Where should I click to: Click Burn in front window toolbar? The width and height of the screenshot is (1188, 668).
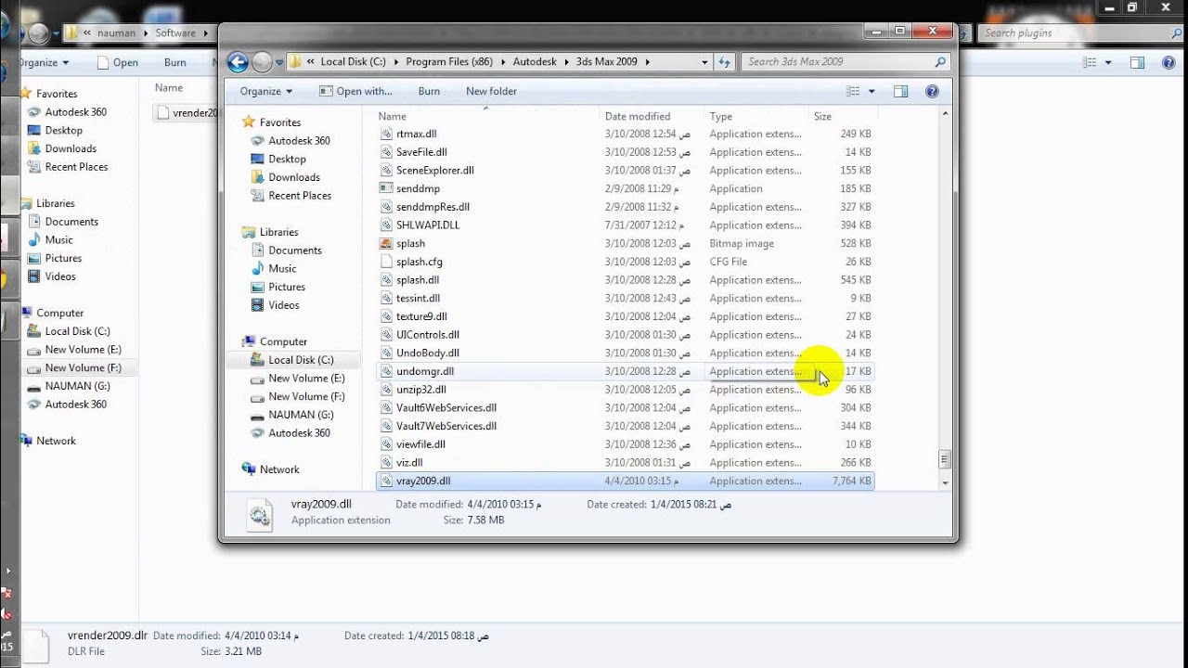[x=429, y=91]
